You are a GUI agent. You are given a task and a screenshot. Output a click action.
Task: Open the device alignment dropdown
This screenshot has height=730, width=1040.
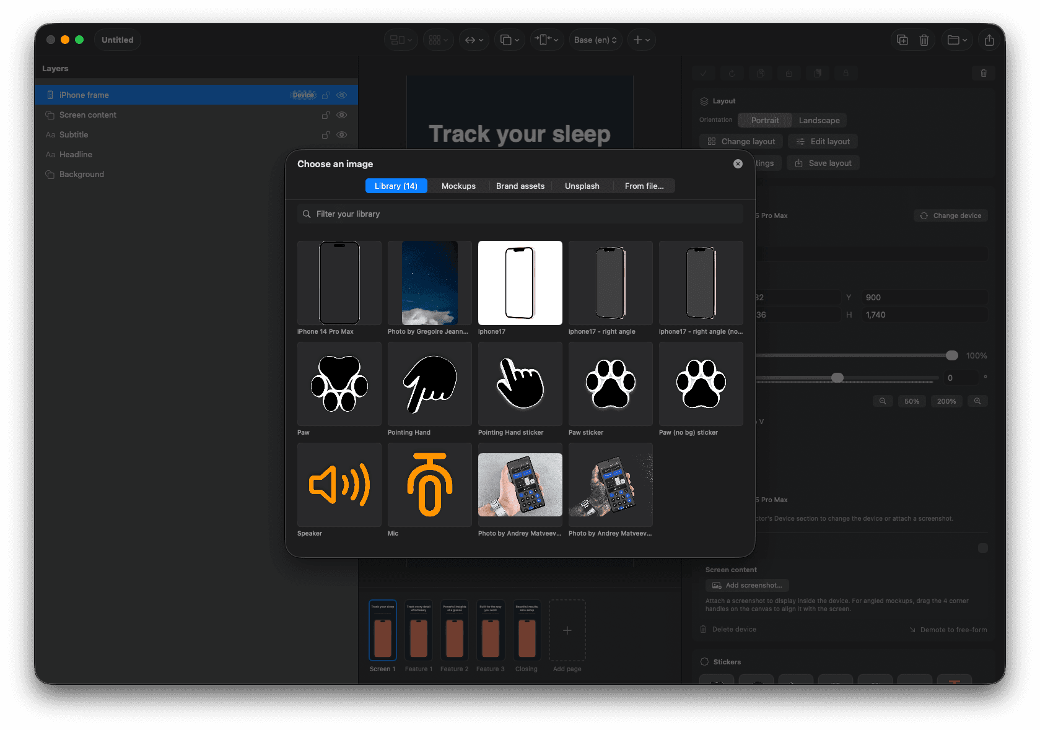(546, 40)
